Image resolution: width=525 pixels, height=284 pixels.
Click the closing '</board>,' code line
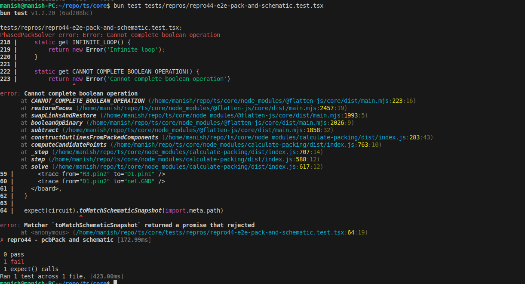pyautogui.click(x=46, y=188)
